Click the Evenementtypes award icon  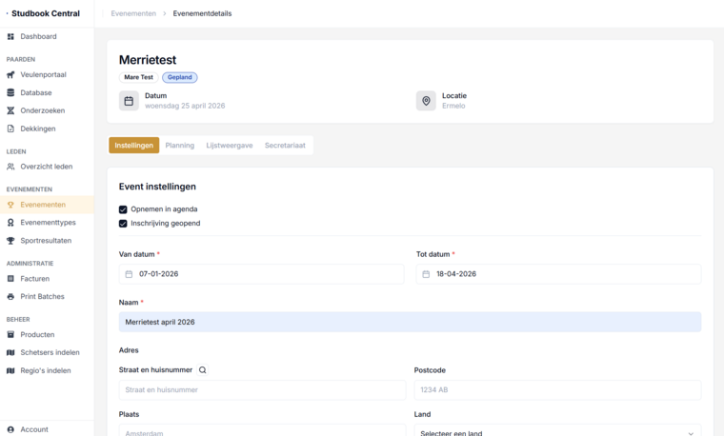(x=10, y=223)
